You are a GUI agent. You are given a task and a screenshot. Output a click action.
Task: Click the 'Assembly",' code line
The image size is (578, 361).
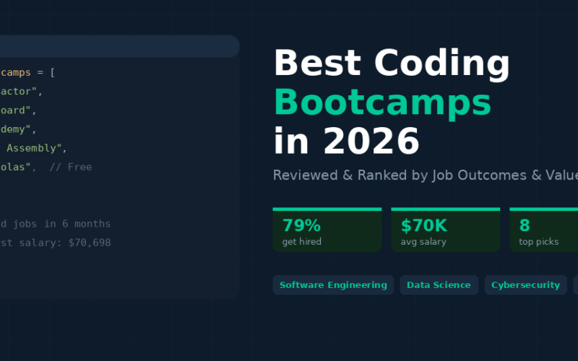click(37, 148)
